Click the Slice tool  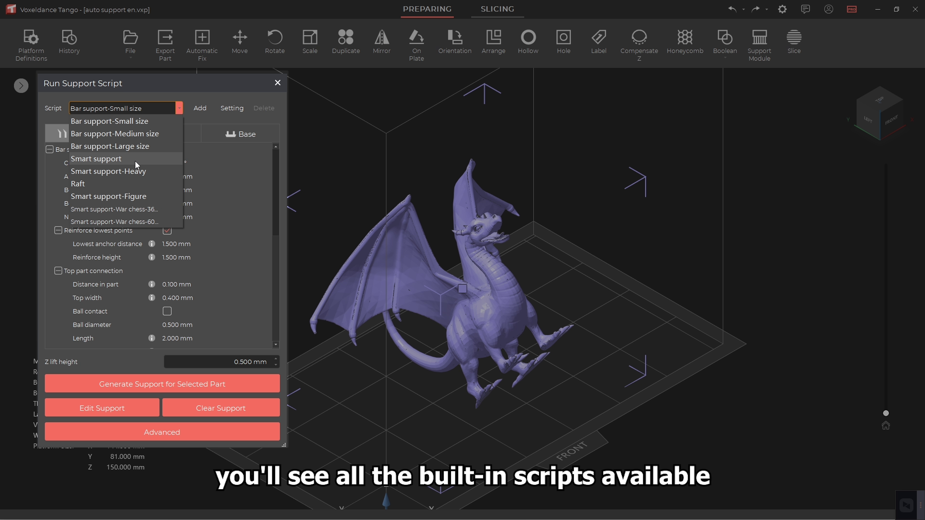[x=794, y=42]
